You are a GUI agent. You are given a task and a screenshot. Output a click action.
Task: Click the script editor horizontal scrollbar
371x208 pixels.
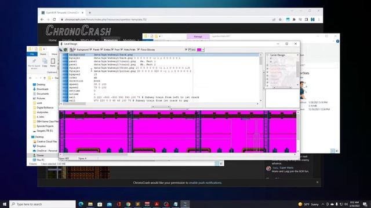click(160, 104)
